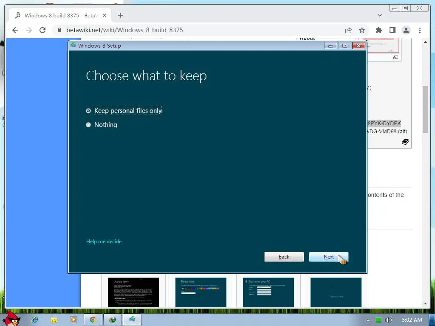Switch to Windows 8 build 8375 tab
Screen dimensions: 435x326
click(x=60, y=16)
